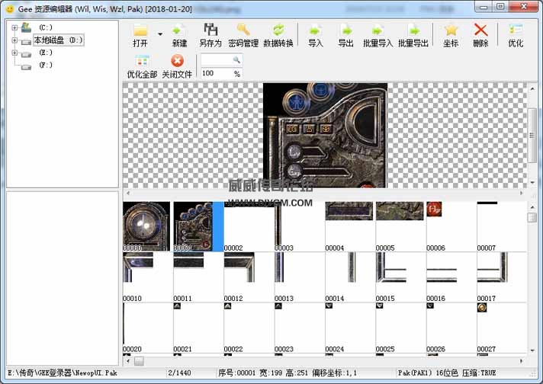Click thumbnail grid scroll-down arrow
Image resolution: width=543 pixels, height=384 pixels.
532,350
